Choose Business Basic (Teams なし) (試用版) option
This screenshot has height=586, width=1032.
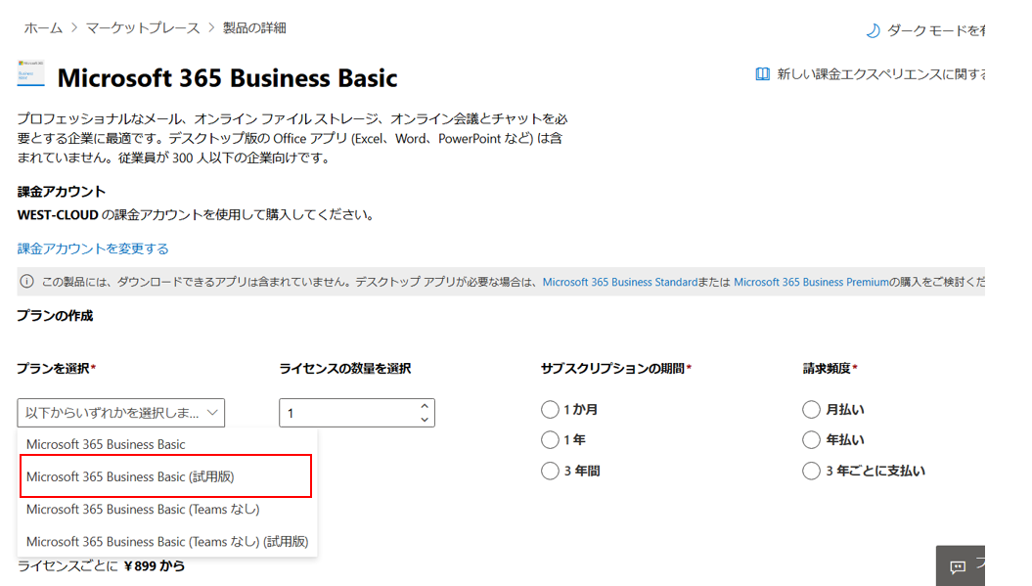coord(167,541)
